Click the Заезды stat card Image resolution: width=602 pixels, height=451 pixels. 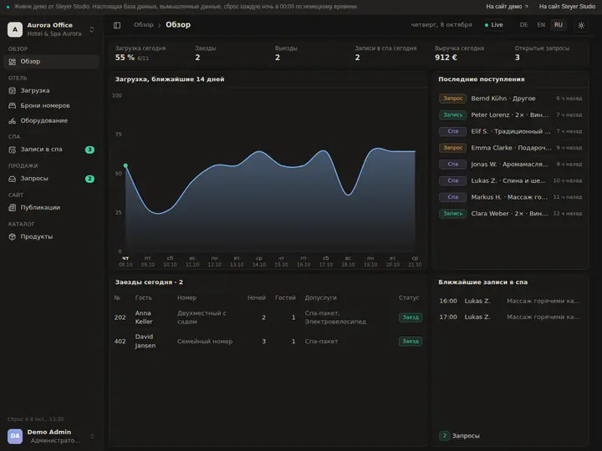point(229,53)
